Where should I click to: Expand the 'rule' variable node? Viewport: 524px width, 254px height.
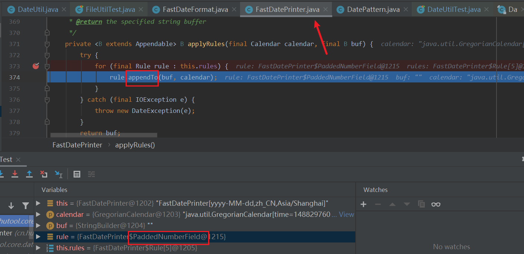point(38,237)
